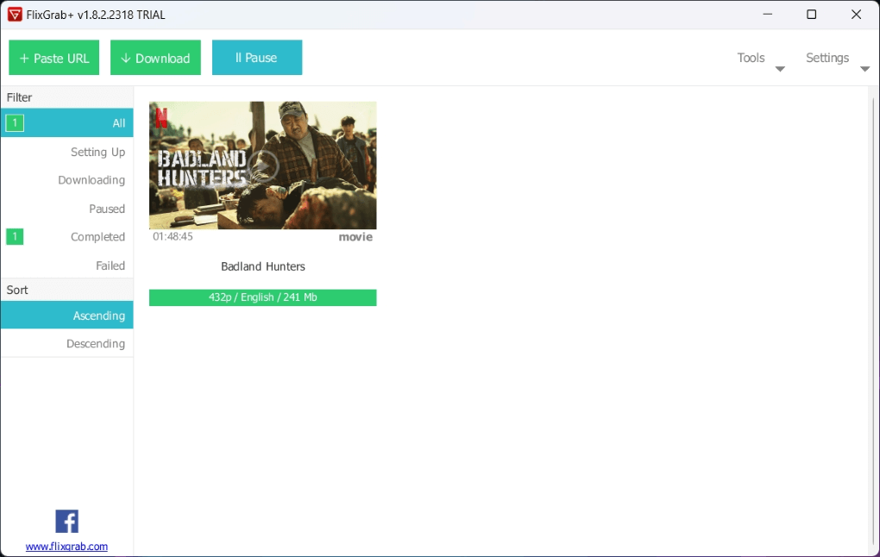Select the Badland Hunters title text
This screenshot has height=557, width=880.
[263, 266]
